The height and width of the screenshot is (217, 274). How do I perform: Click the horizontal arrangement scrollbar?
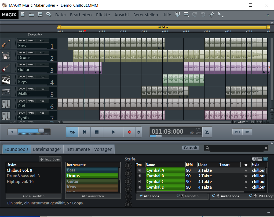pos(147,122)
